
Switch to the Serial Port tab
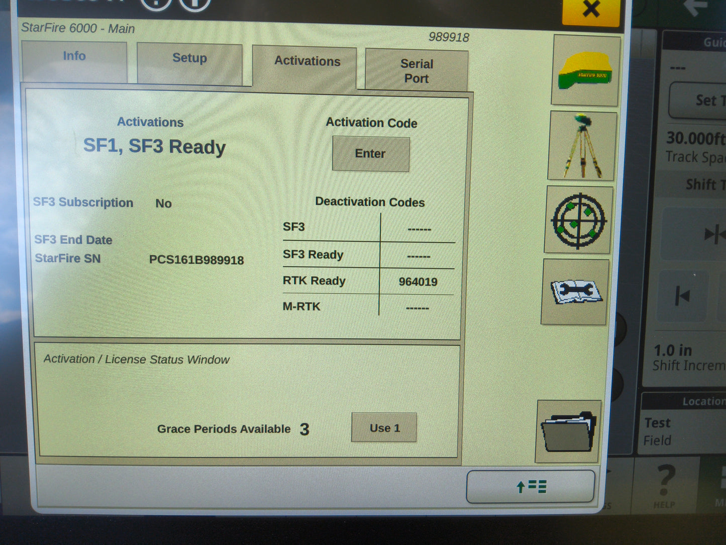(x=417, y=70)
